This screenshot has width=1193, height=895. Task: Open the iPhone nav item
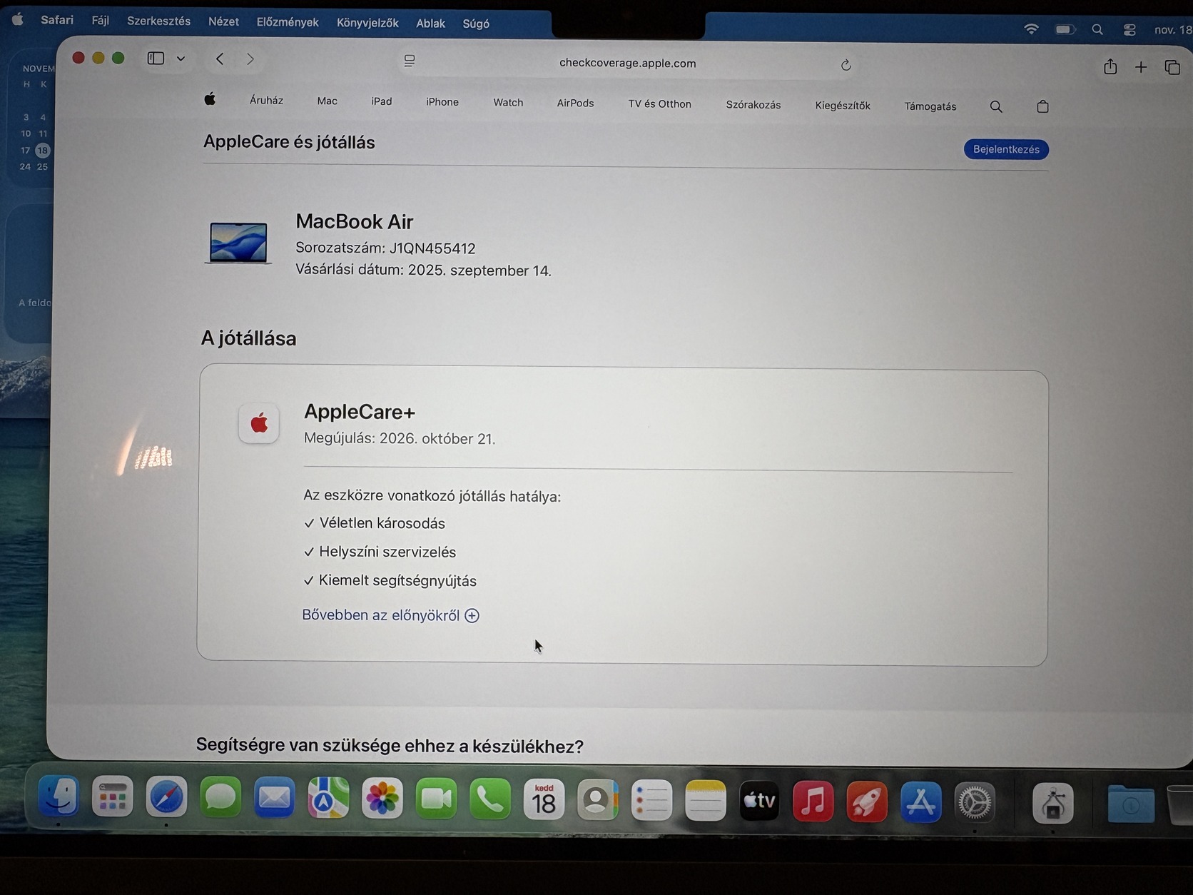coord(442,102)
